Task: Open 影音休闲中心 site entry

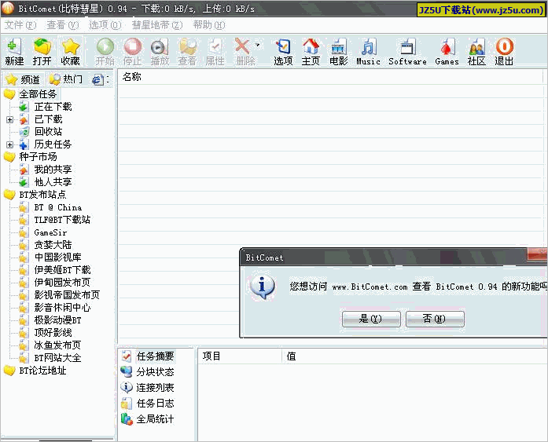Action: [62, 308]
